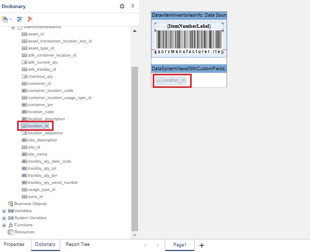This screenshot has height=252, width=310.
Task: Select the checkout_qty field
Action: pyautogui.click(x=40, y=76)
